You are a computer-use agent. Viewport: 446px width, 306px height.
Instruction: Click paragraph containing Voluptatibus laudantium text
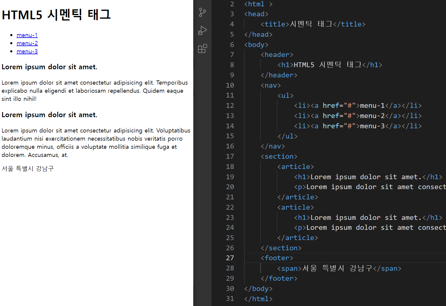(x=96, y=143)
